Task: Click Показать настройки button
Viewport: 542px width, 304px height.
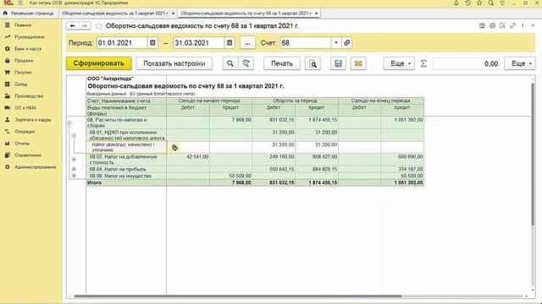Action: pos(174,63)
